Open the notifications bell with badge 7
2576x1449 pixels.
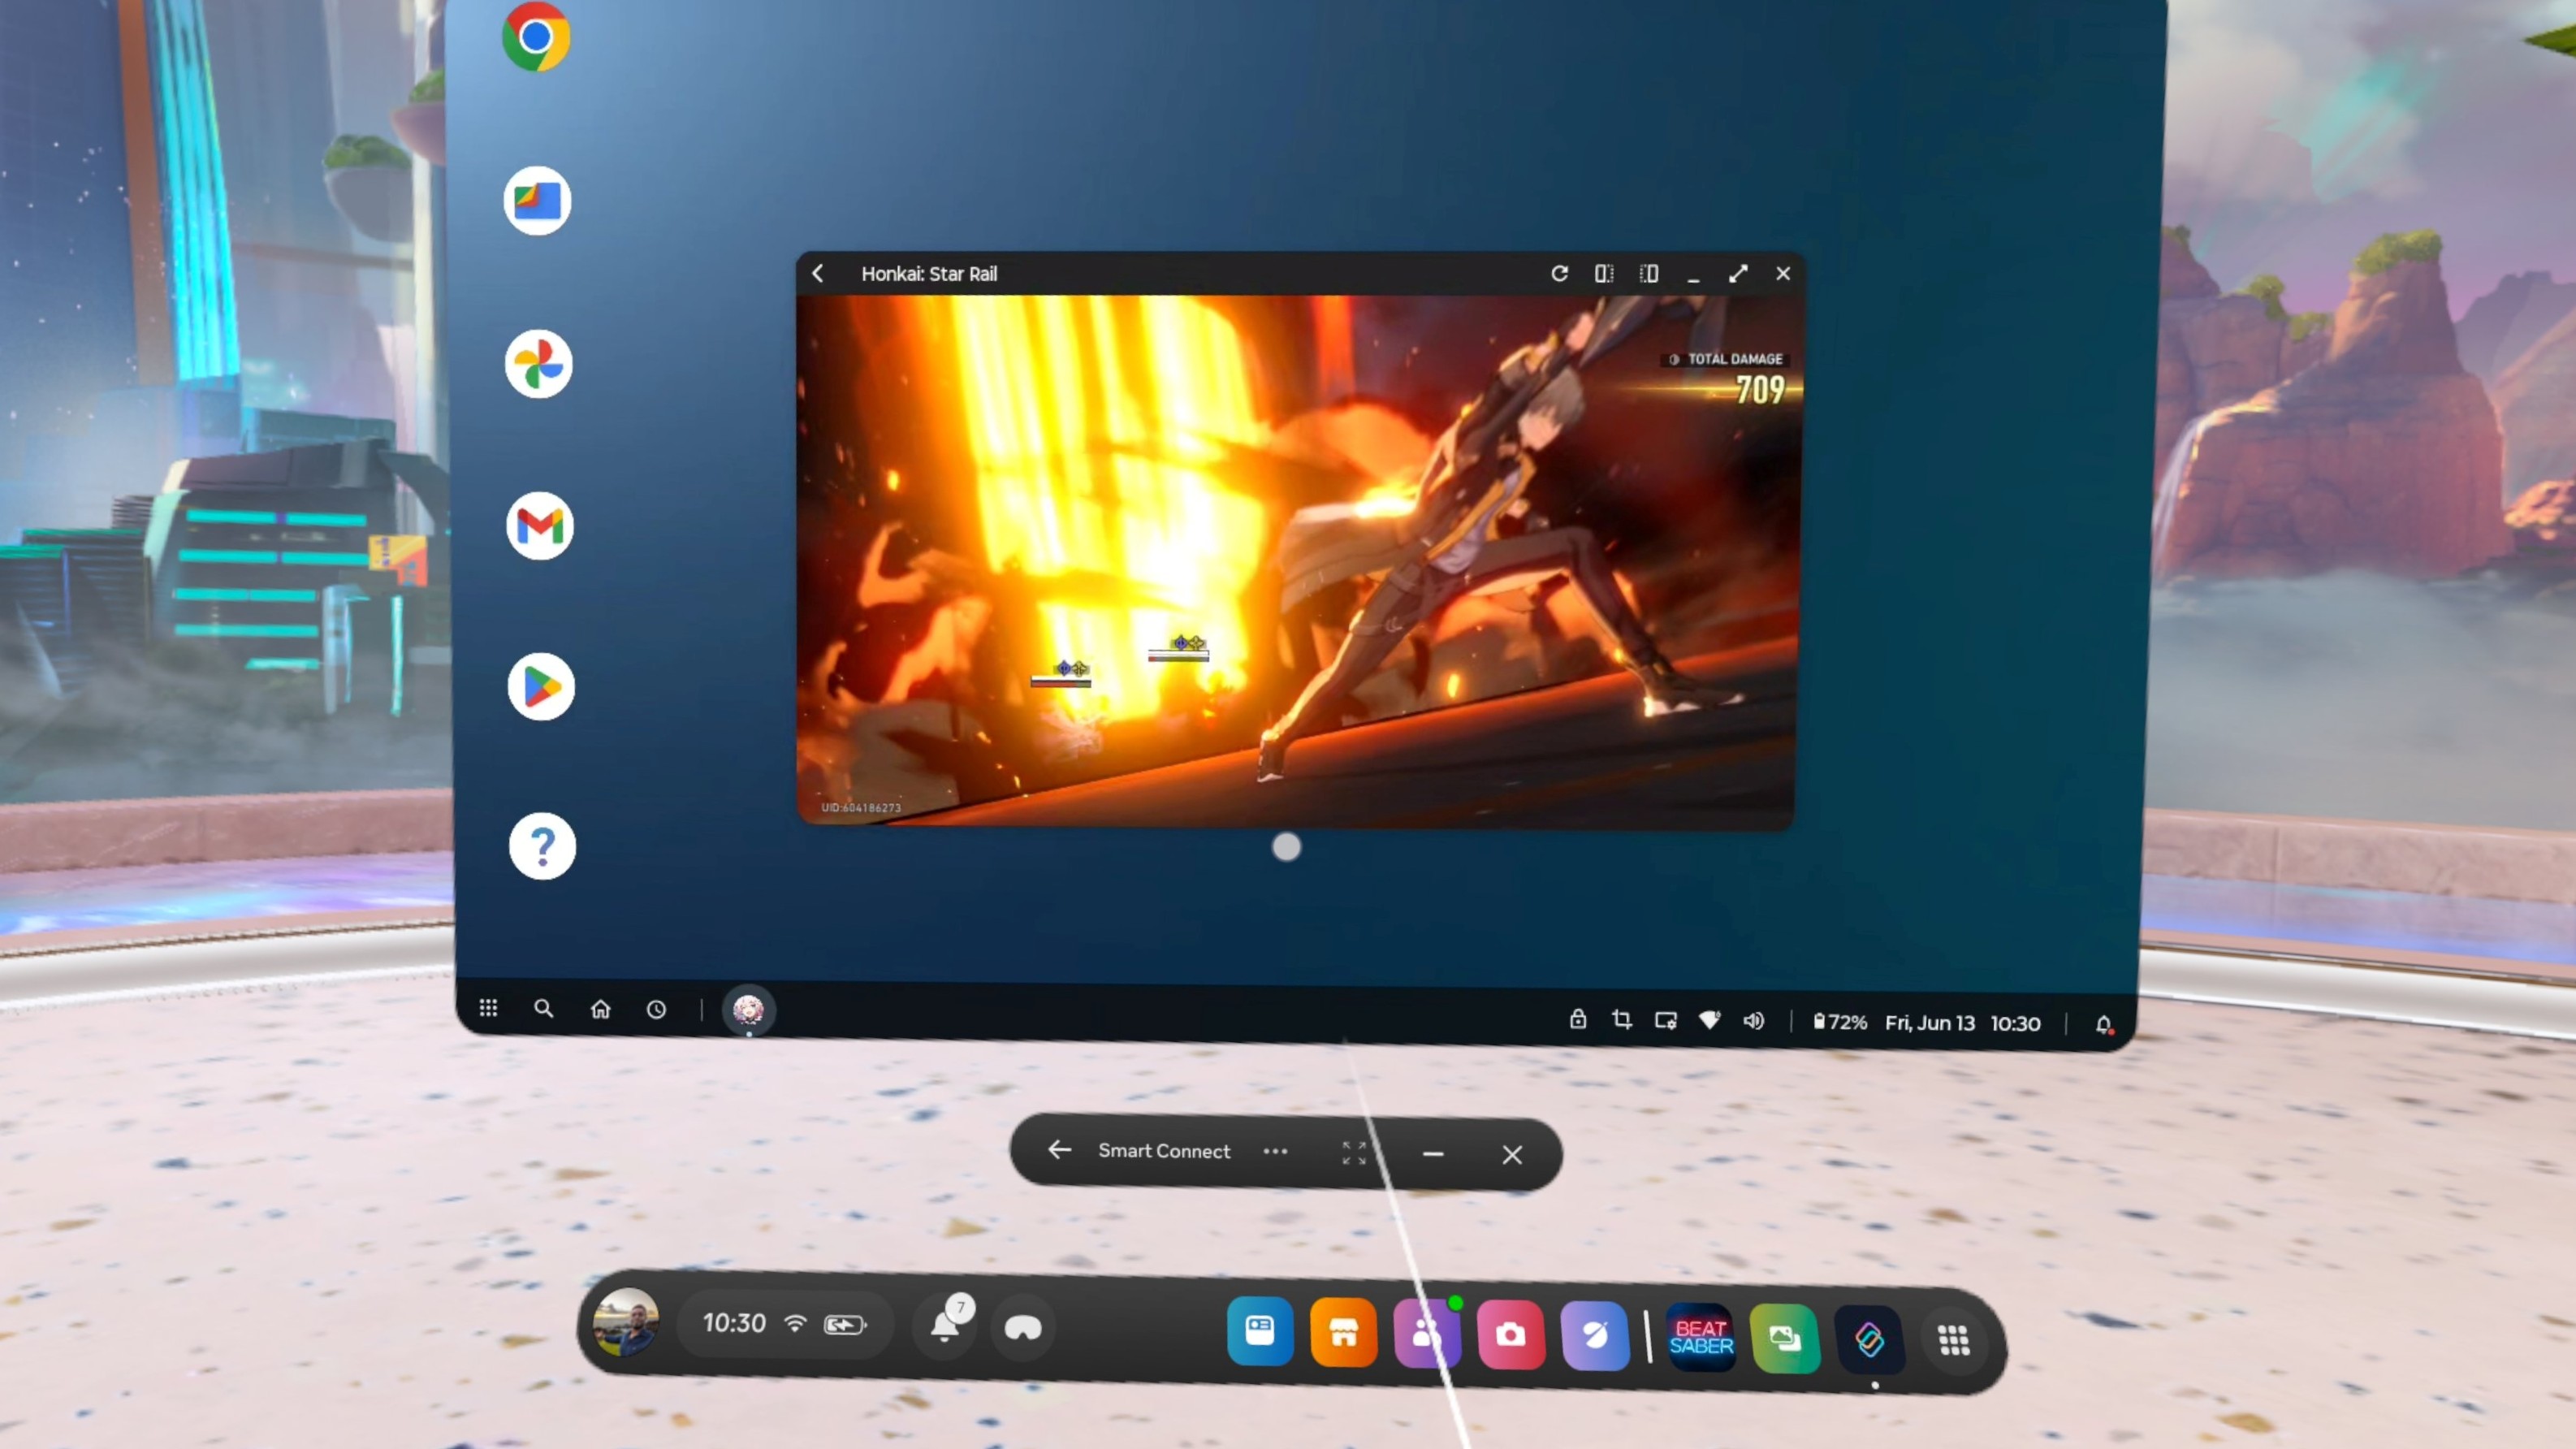point(945,1325)
